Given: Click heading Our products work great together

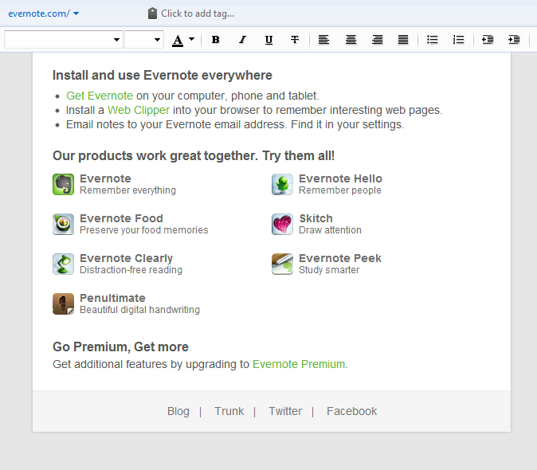Looking at the screenshot, I should [194, 156].
